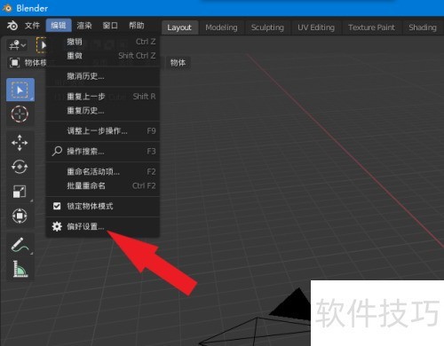444x346 pixels.
Task: Select the Transform tool
Action: 20,216
